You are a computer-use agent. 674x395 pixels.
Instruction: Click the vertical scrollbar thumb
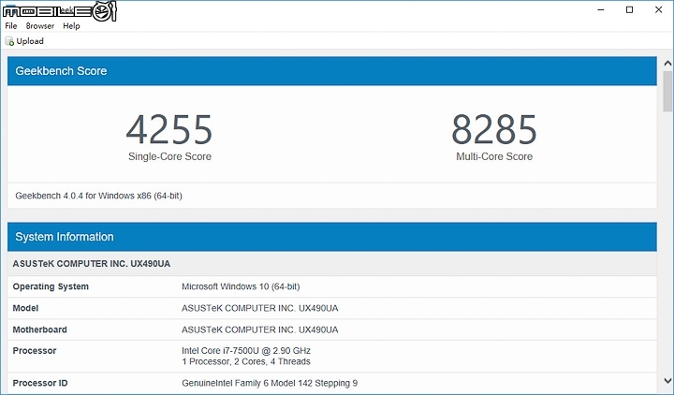(667, 91)
